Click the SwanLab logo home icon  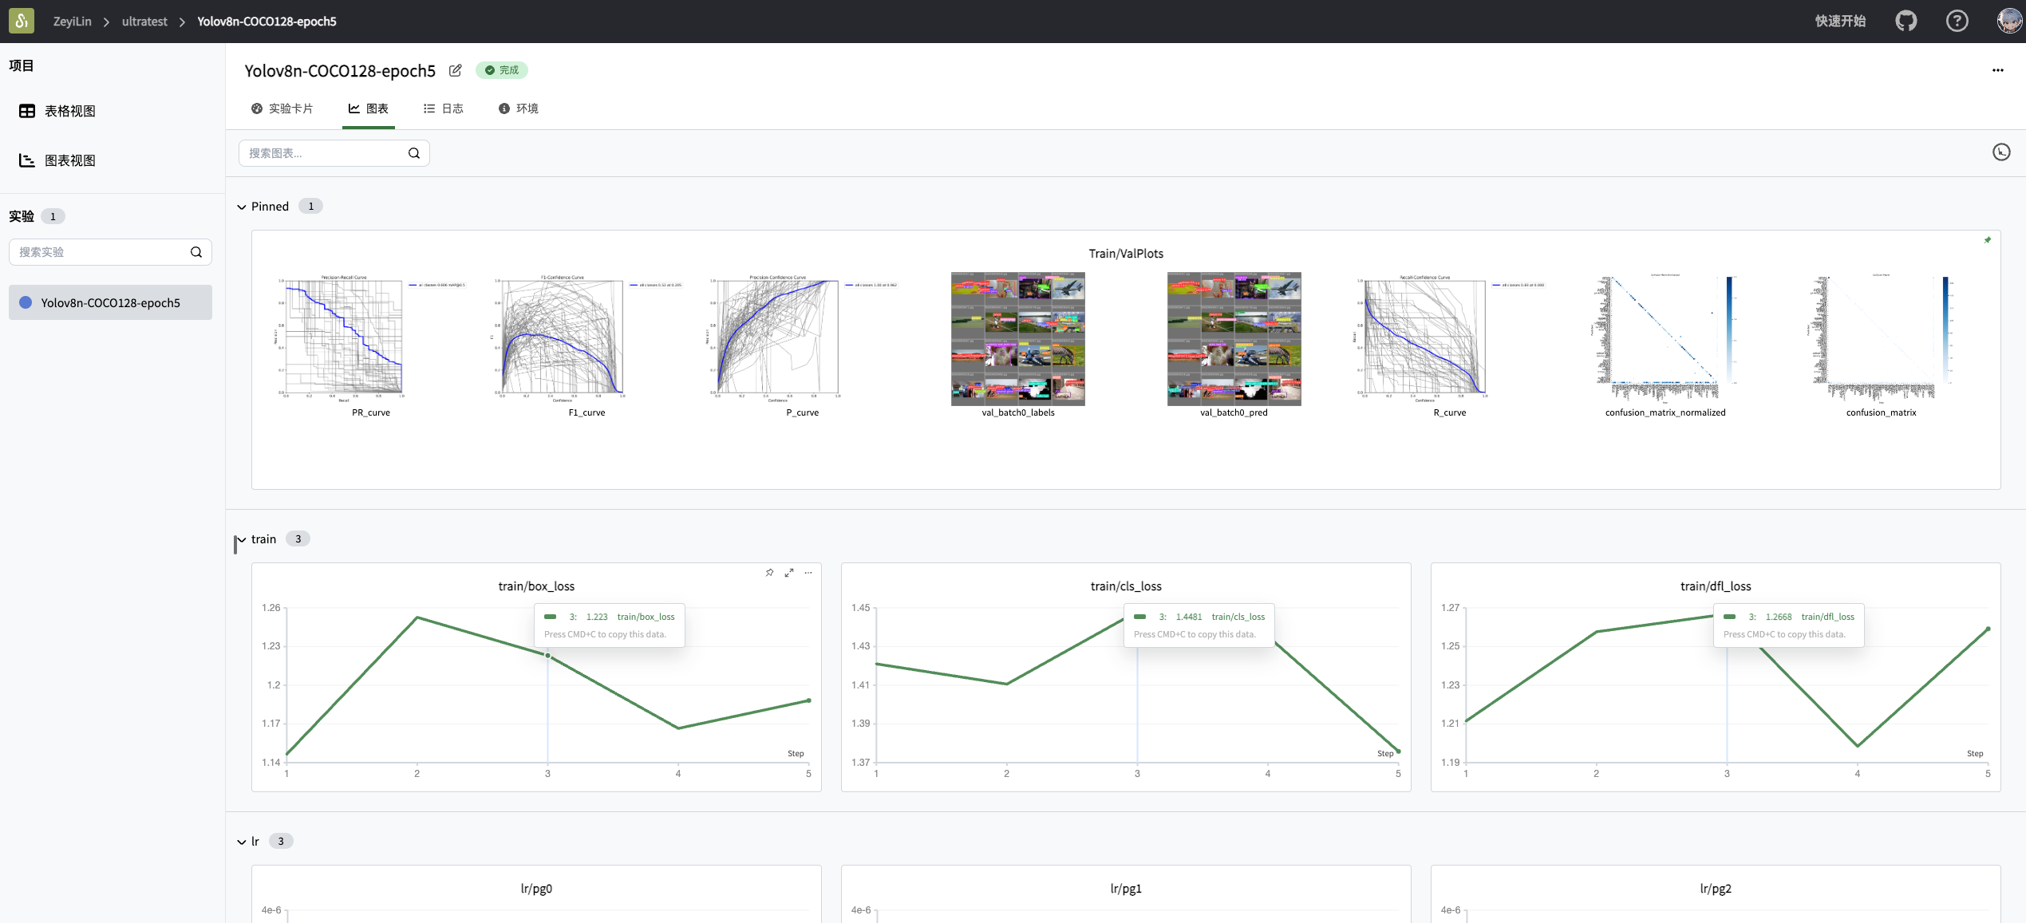point(22,22)
